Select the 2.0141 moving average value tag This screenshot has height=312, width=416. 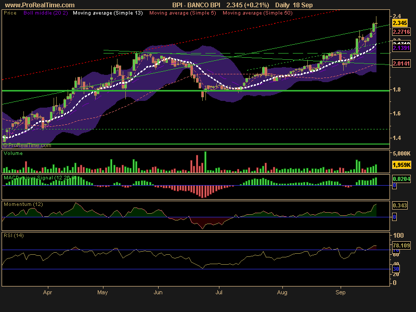pyautogui.click(x=401, y=63)
